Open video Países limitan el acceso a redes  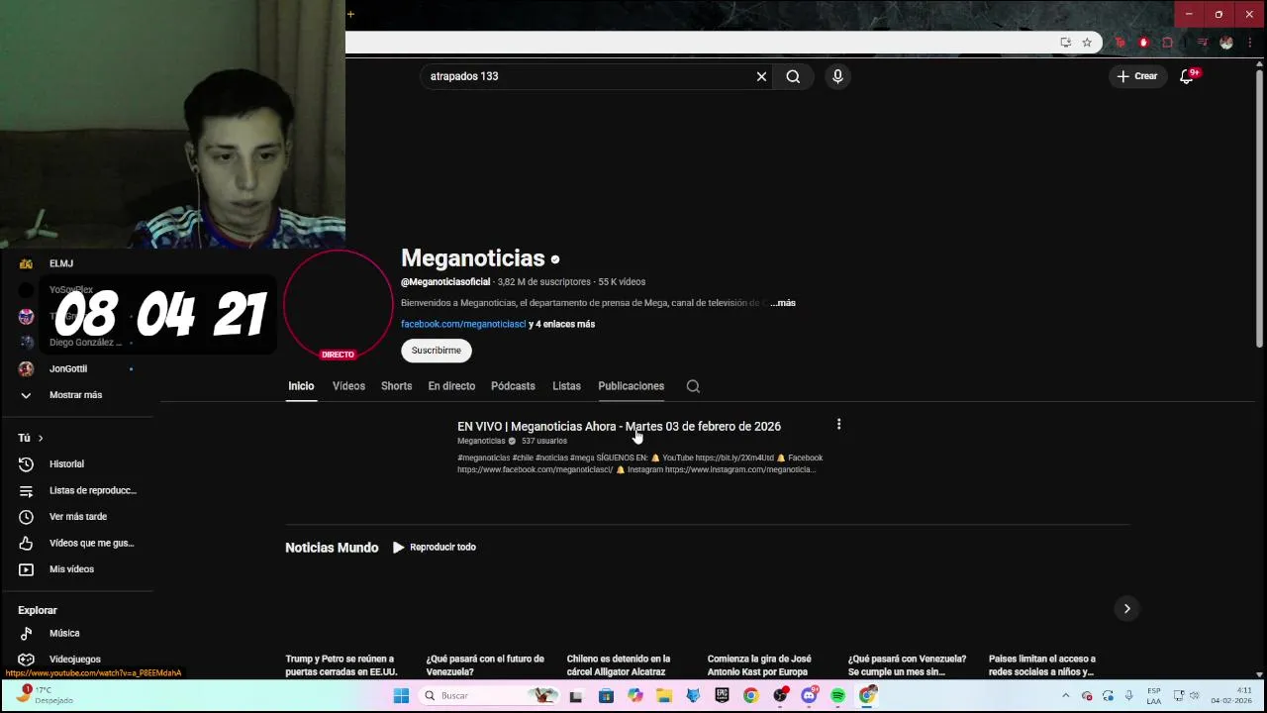point(1042,664)
